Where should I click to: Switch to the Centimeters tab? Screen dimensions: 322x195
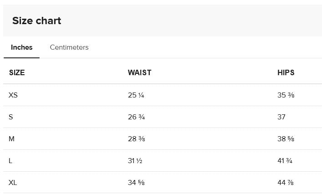[x=69, y=47]
